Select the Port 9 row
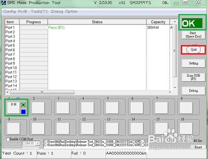Image resolution: width=208 pixels, height=159 pixels. click(89, 63)
